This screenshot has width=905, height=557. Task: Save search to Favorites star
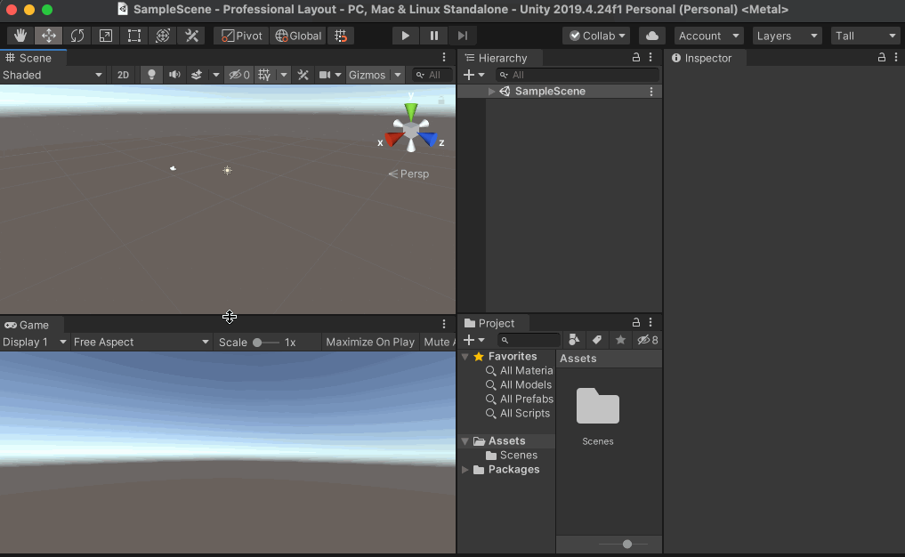(620, 340)
